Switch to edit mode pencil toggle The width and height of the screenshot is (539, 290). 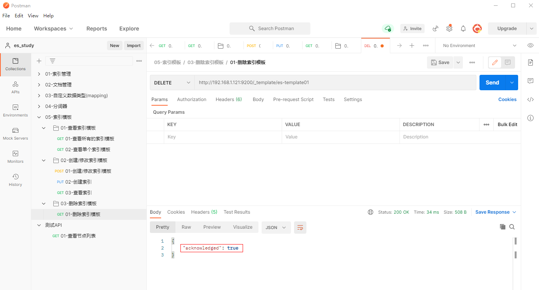495,62
